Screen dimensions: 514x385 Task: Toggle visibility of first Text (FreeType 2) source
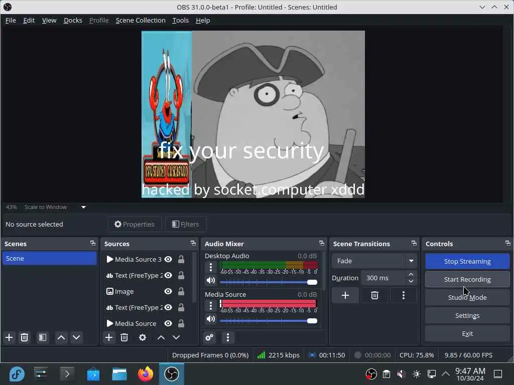pos(168,275)
